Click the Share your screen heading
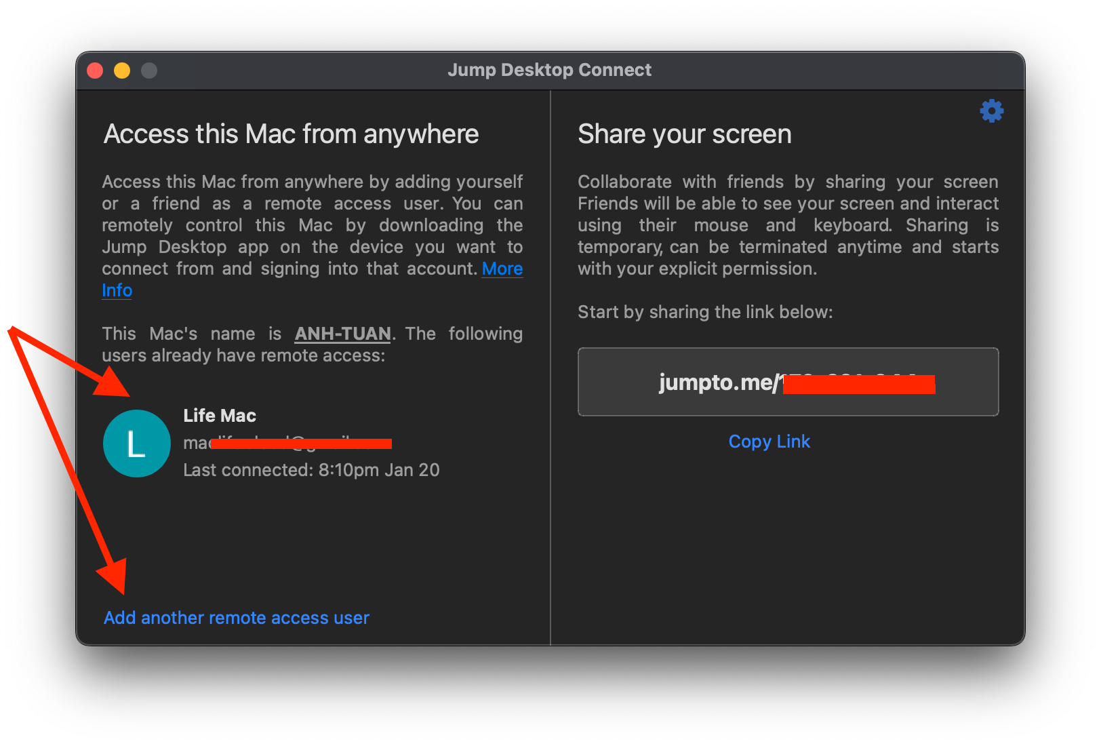This screenshot has width=1101, height=746. pyautogui.click(x=684, y=134)
